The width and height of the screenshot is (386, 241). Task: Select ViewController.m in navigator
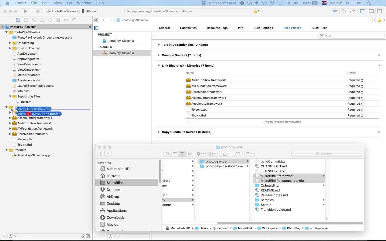[x=29, y=70]
